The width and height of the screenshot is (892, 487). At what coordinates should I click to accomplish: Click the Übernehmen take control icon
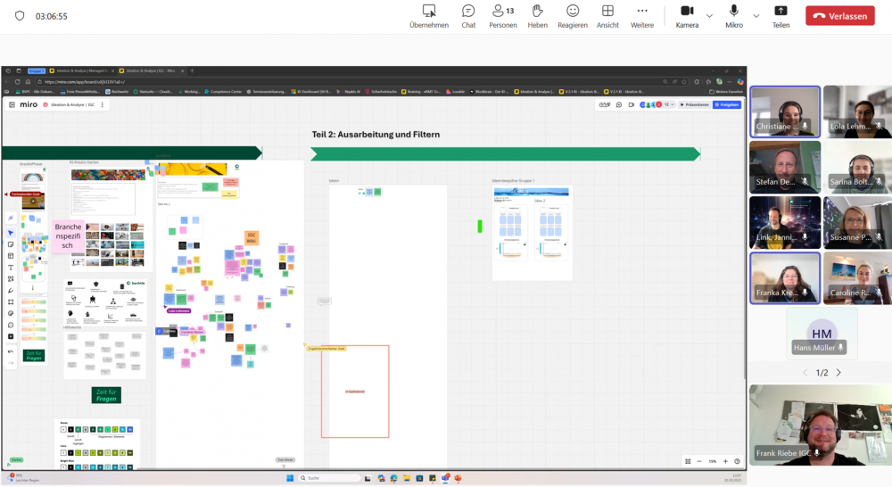pos(429,15)
